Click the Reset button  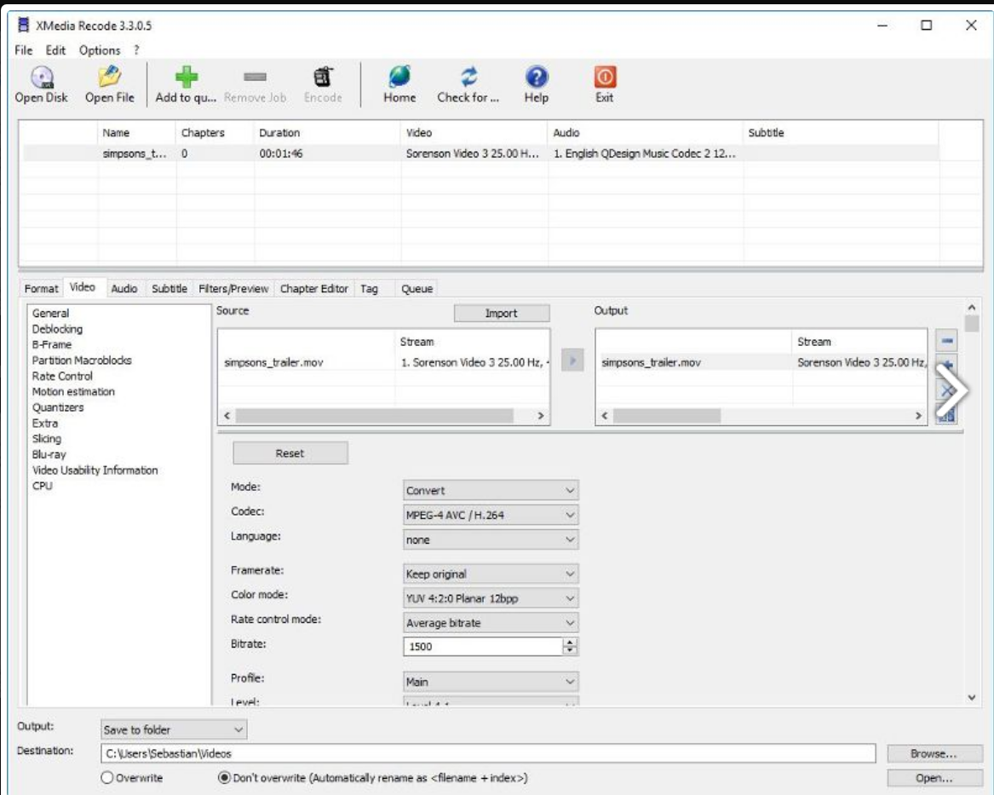pos(290,453)
